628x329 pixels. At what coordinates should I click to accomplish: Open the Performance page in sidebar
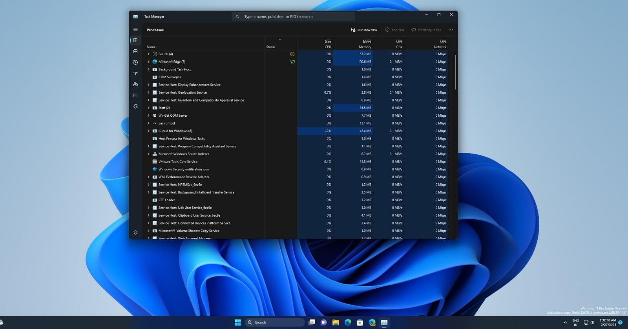tap(135, 51)
